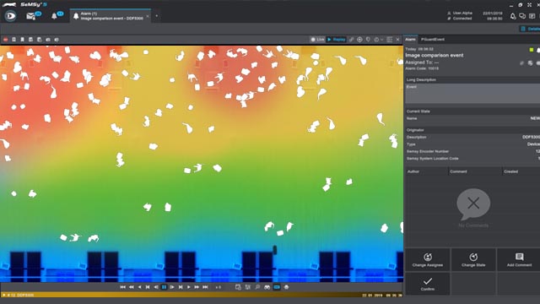Image resolution: width=540 pixels, height=304 pixels.
Task: Step one frame backward
Action: [x=156, y=287]
